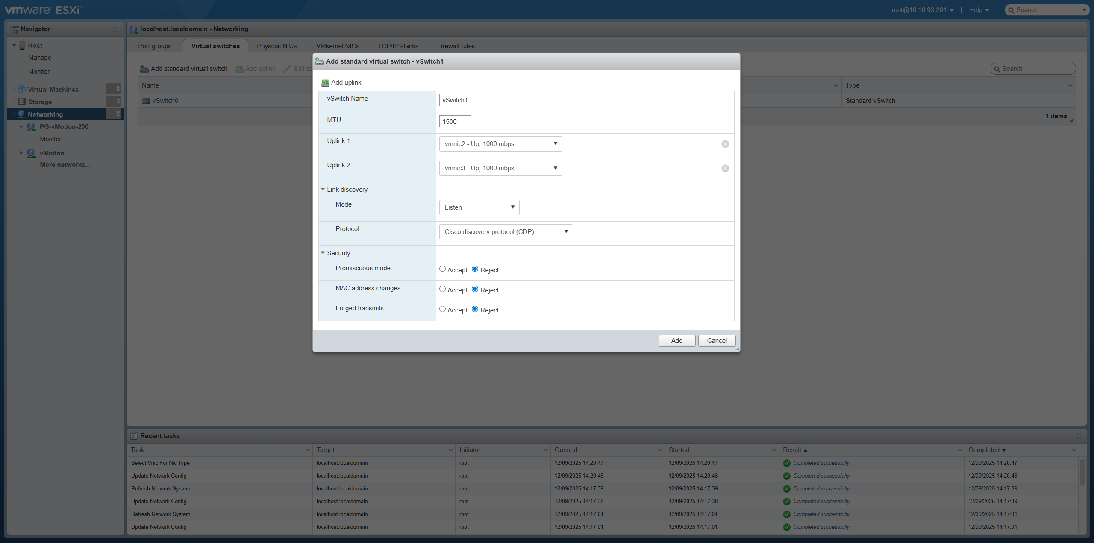Open the search magnifier in the top bar
This screenshot has width=1094, height=543.
[1012, 9]
